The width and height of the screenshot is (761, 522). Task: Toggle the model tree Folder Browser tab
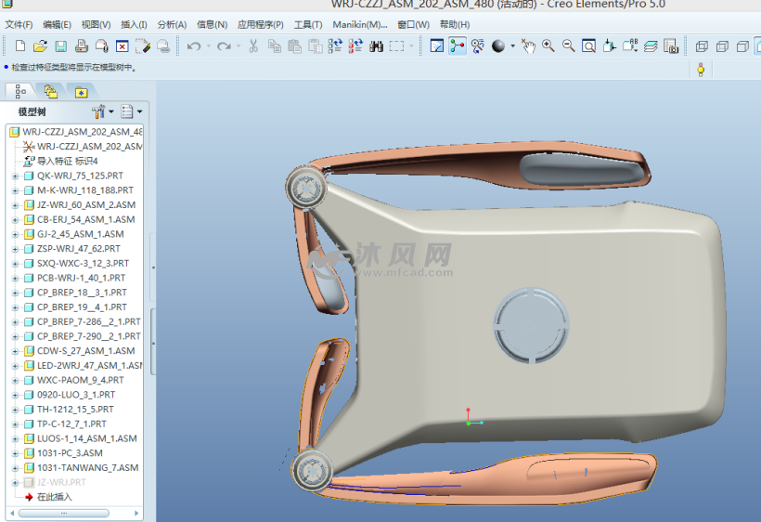click(51, 91)
